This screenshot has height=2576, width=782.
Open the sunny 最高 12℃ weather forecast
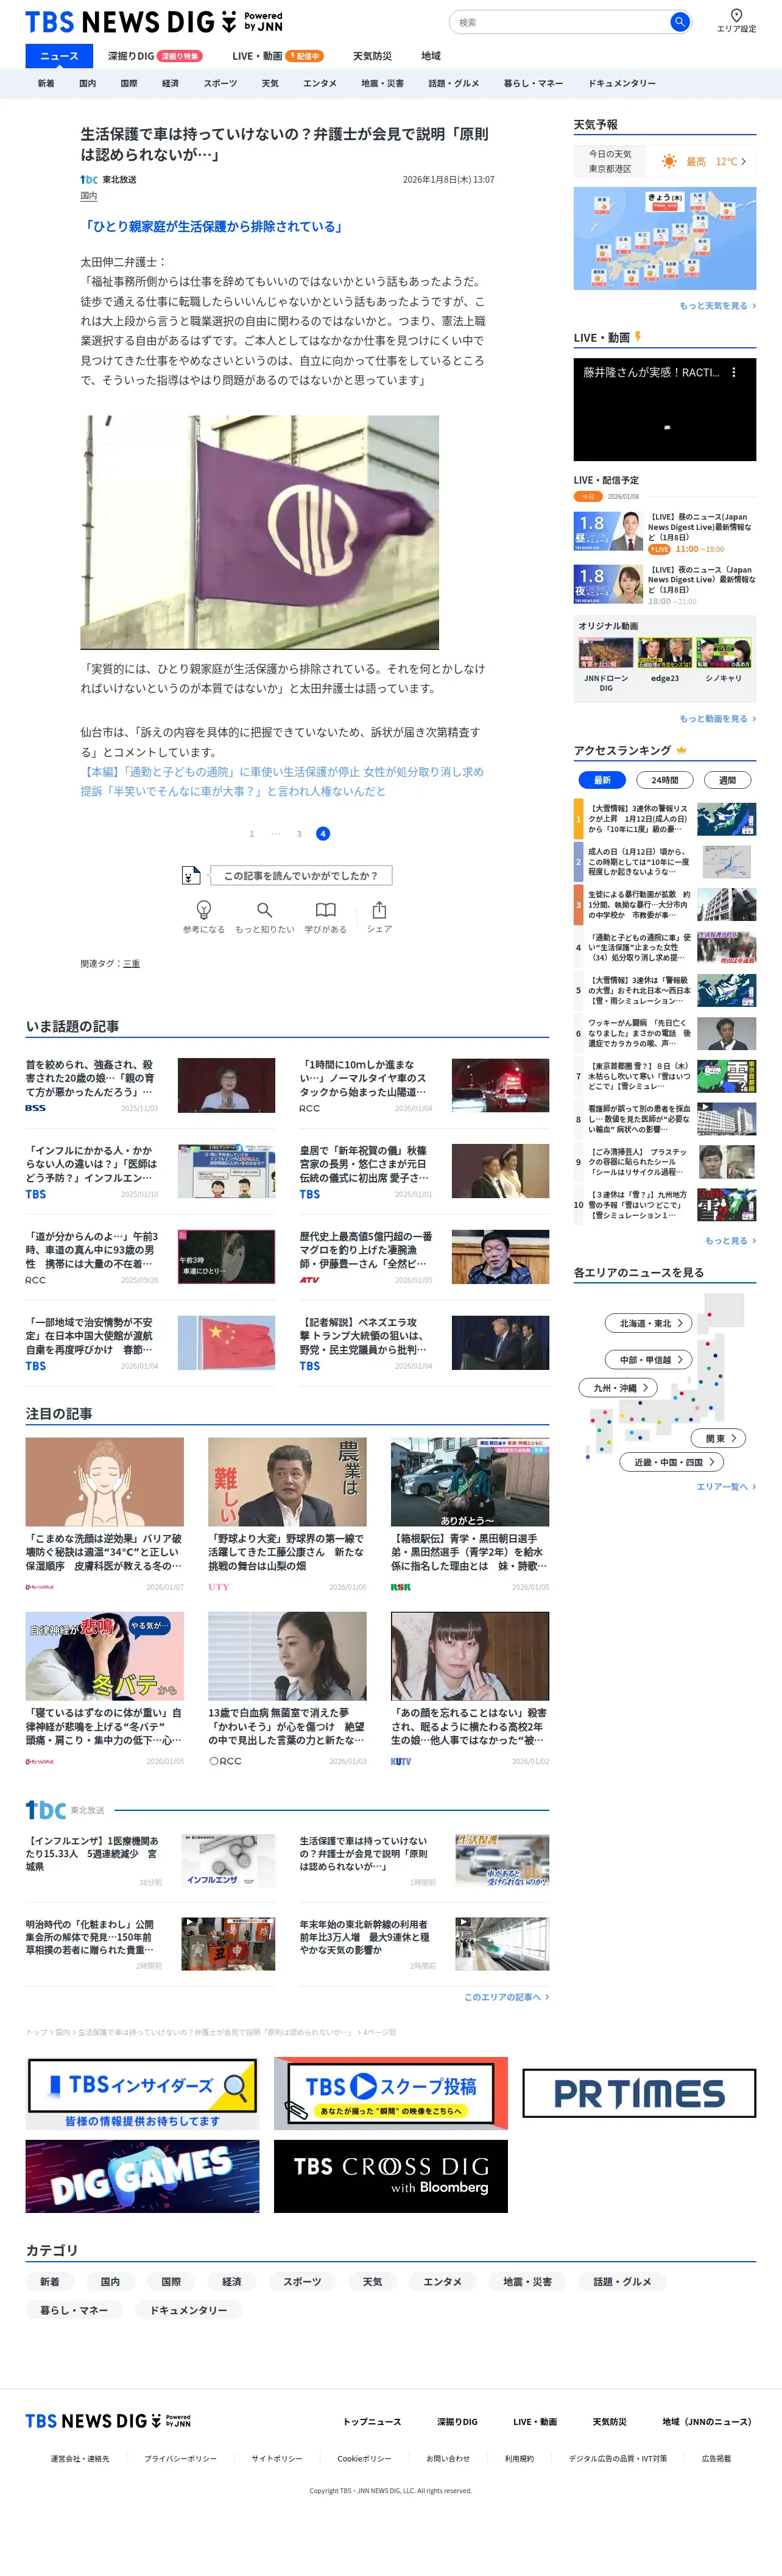(x=704, y=161)
